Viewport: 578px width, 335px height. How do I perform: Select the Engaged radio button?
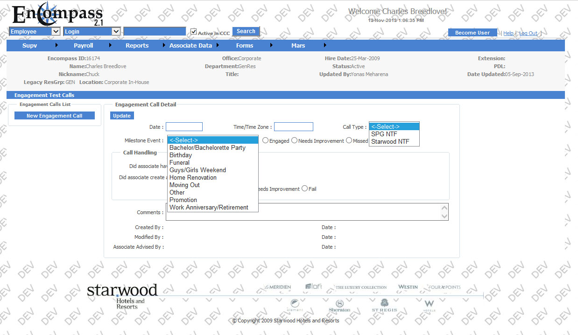pyautogui.click(x=265, y=140)
